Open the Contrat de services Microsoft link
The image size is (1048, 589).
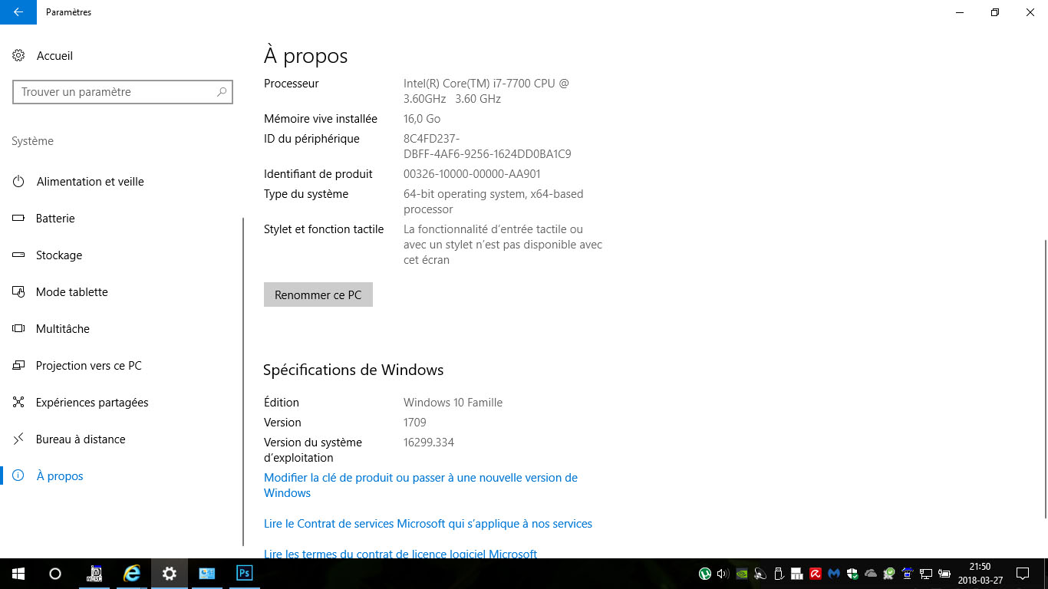point(427,524)
